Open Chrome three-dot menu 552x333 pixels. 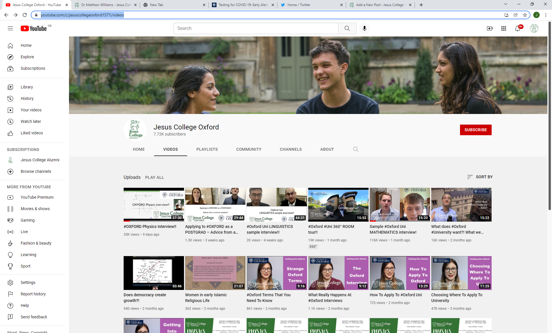(546, 15)
